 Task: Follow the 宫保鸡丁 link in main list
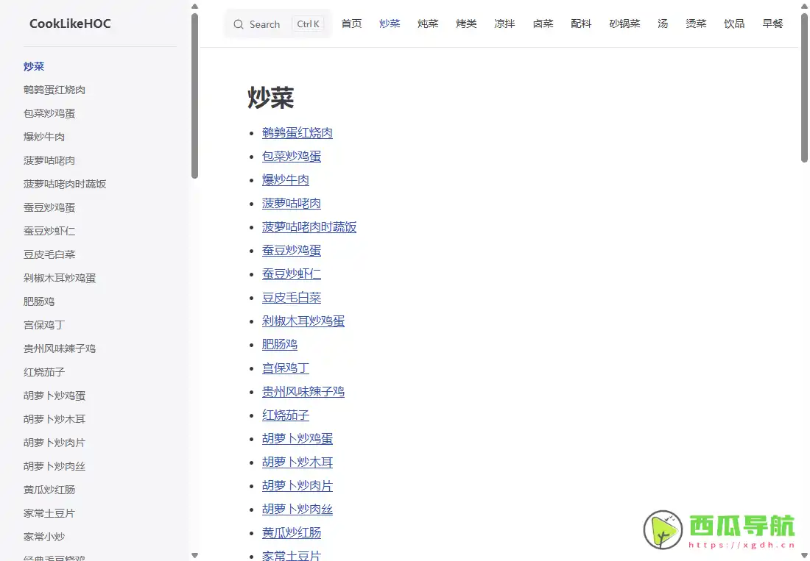tap(286, 368)
